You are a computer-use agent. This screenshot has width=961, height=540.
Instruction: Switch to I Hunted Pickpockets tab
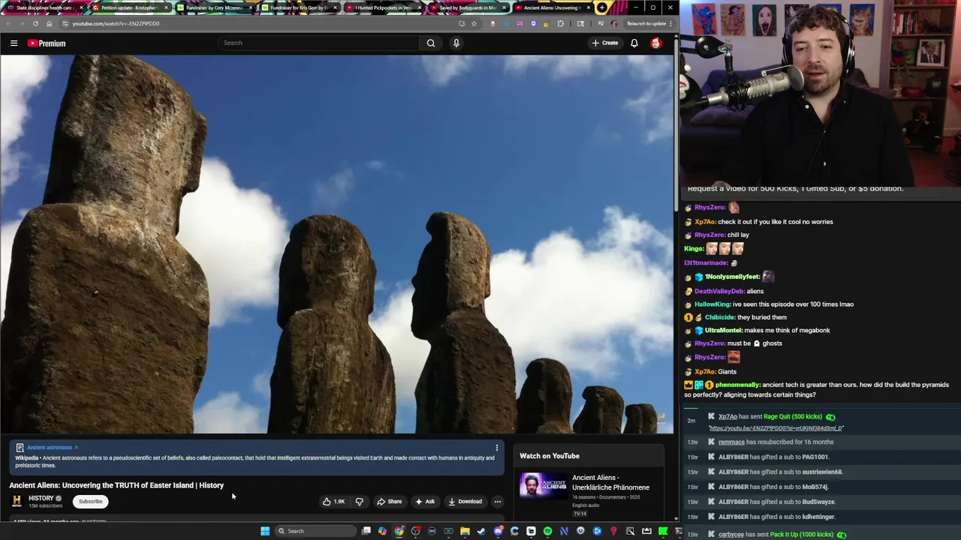coord(383,7)
